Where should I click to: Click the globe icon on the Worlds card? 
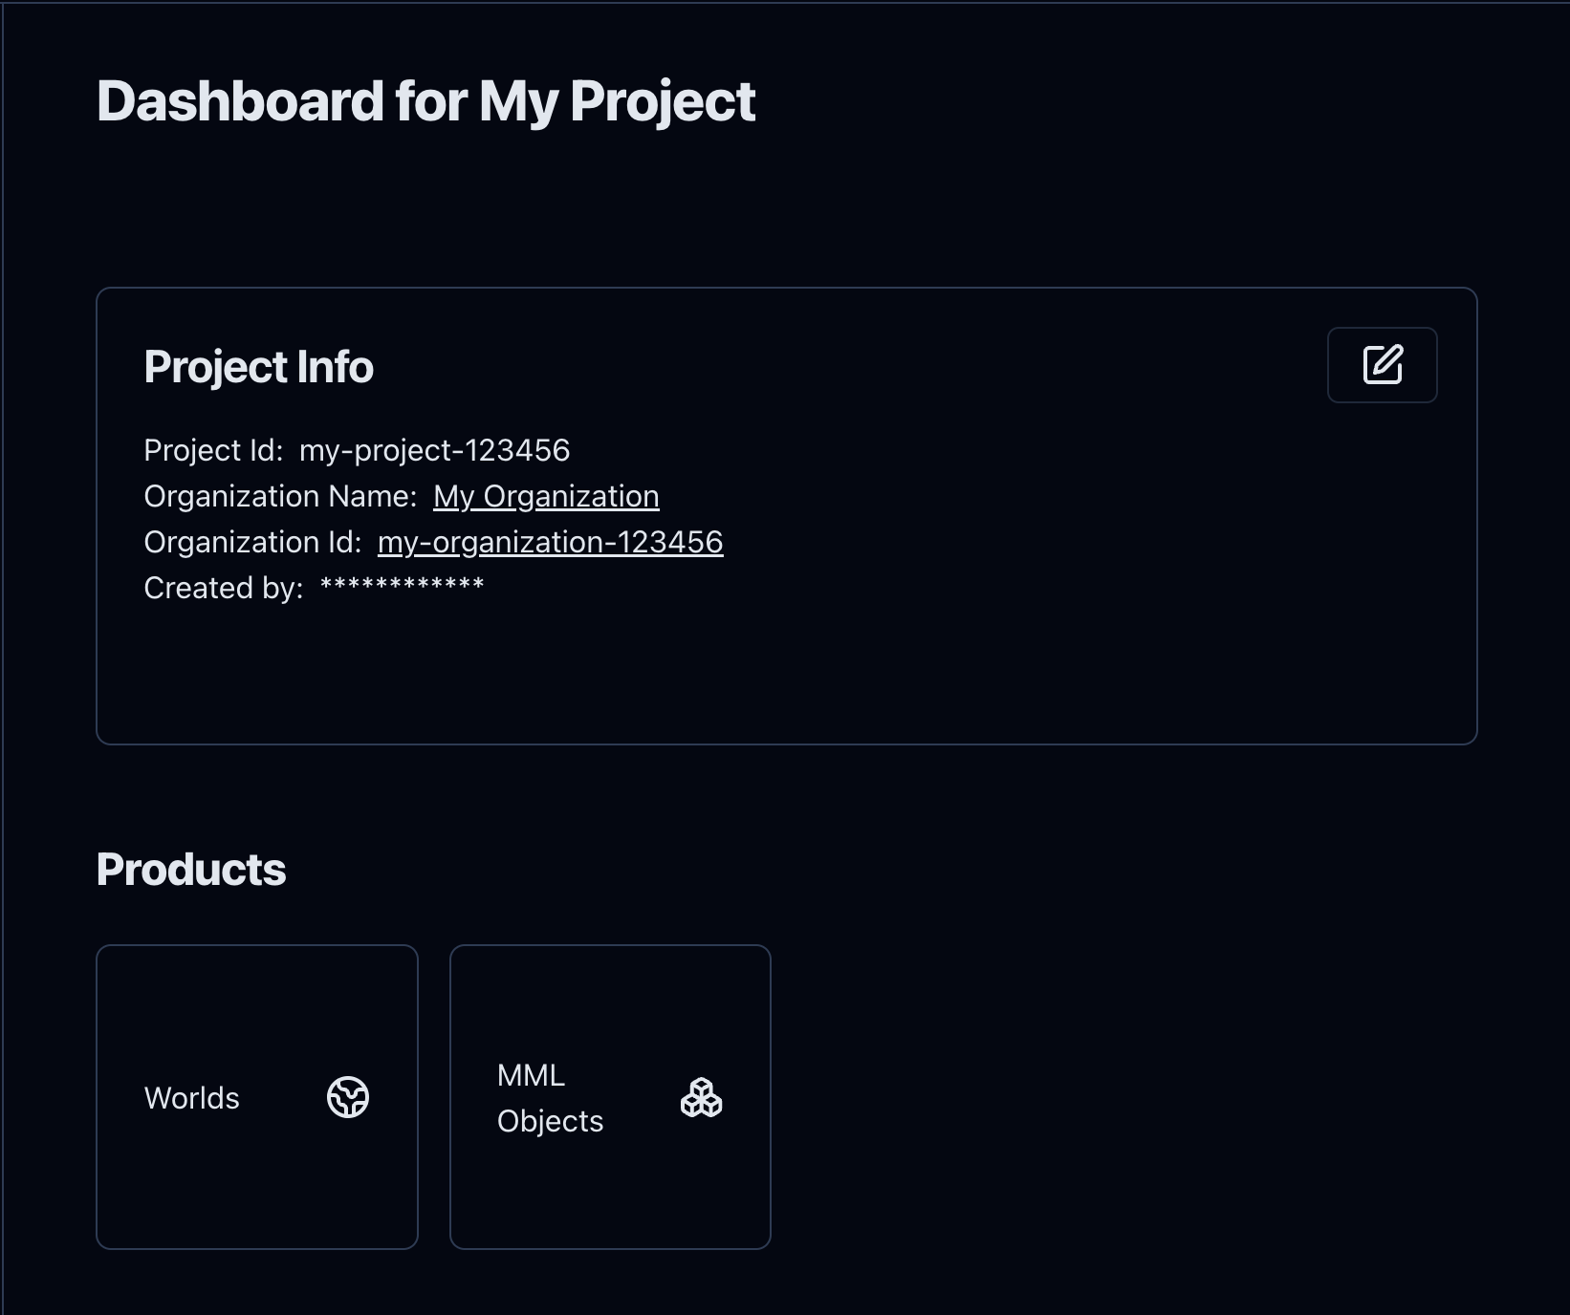point(348,1097)
